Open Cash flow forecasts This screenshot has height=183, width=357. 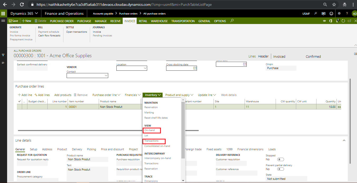(49, 36)
